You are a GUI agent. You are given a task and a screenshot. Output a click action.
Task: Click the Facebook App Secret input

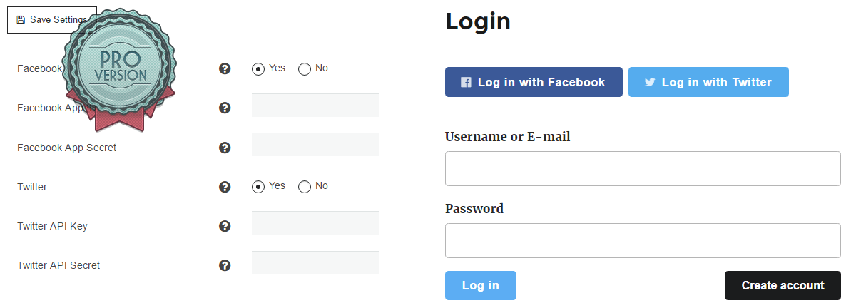(x=315, y=144)
